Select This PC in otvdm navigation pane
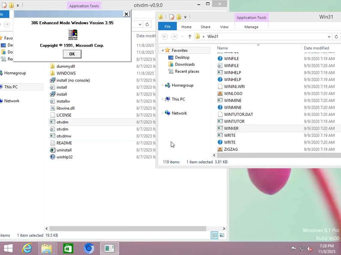The image size is (341, 255). pos(11,87)
